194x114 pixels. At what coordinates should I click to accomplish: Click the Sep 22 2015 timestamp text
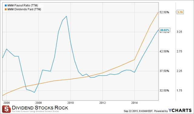click(139, 111)
